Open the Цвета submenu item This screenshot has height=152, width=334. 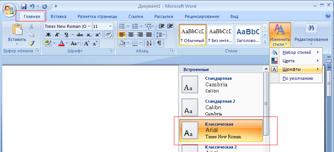point(296,61)
